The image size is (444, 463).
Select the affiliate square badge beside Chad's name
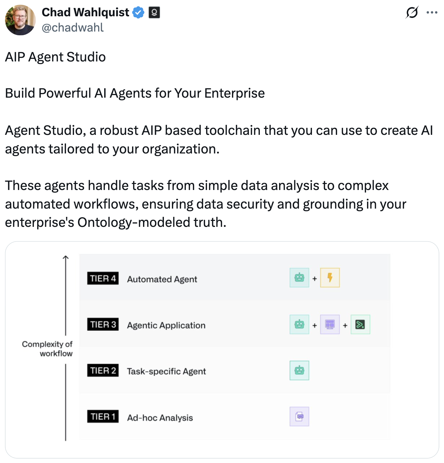[154, 12]
